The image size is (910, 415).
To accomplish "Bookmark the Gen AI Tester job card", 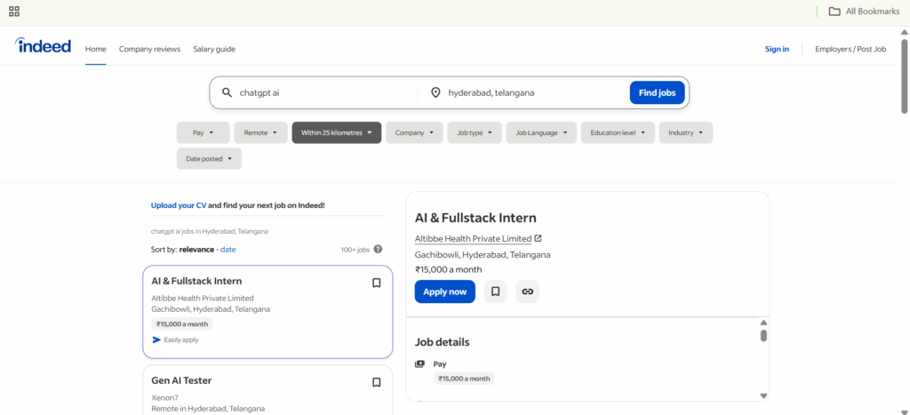I will pyautogui.click(x=376, y=382).
